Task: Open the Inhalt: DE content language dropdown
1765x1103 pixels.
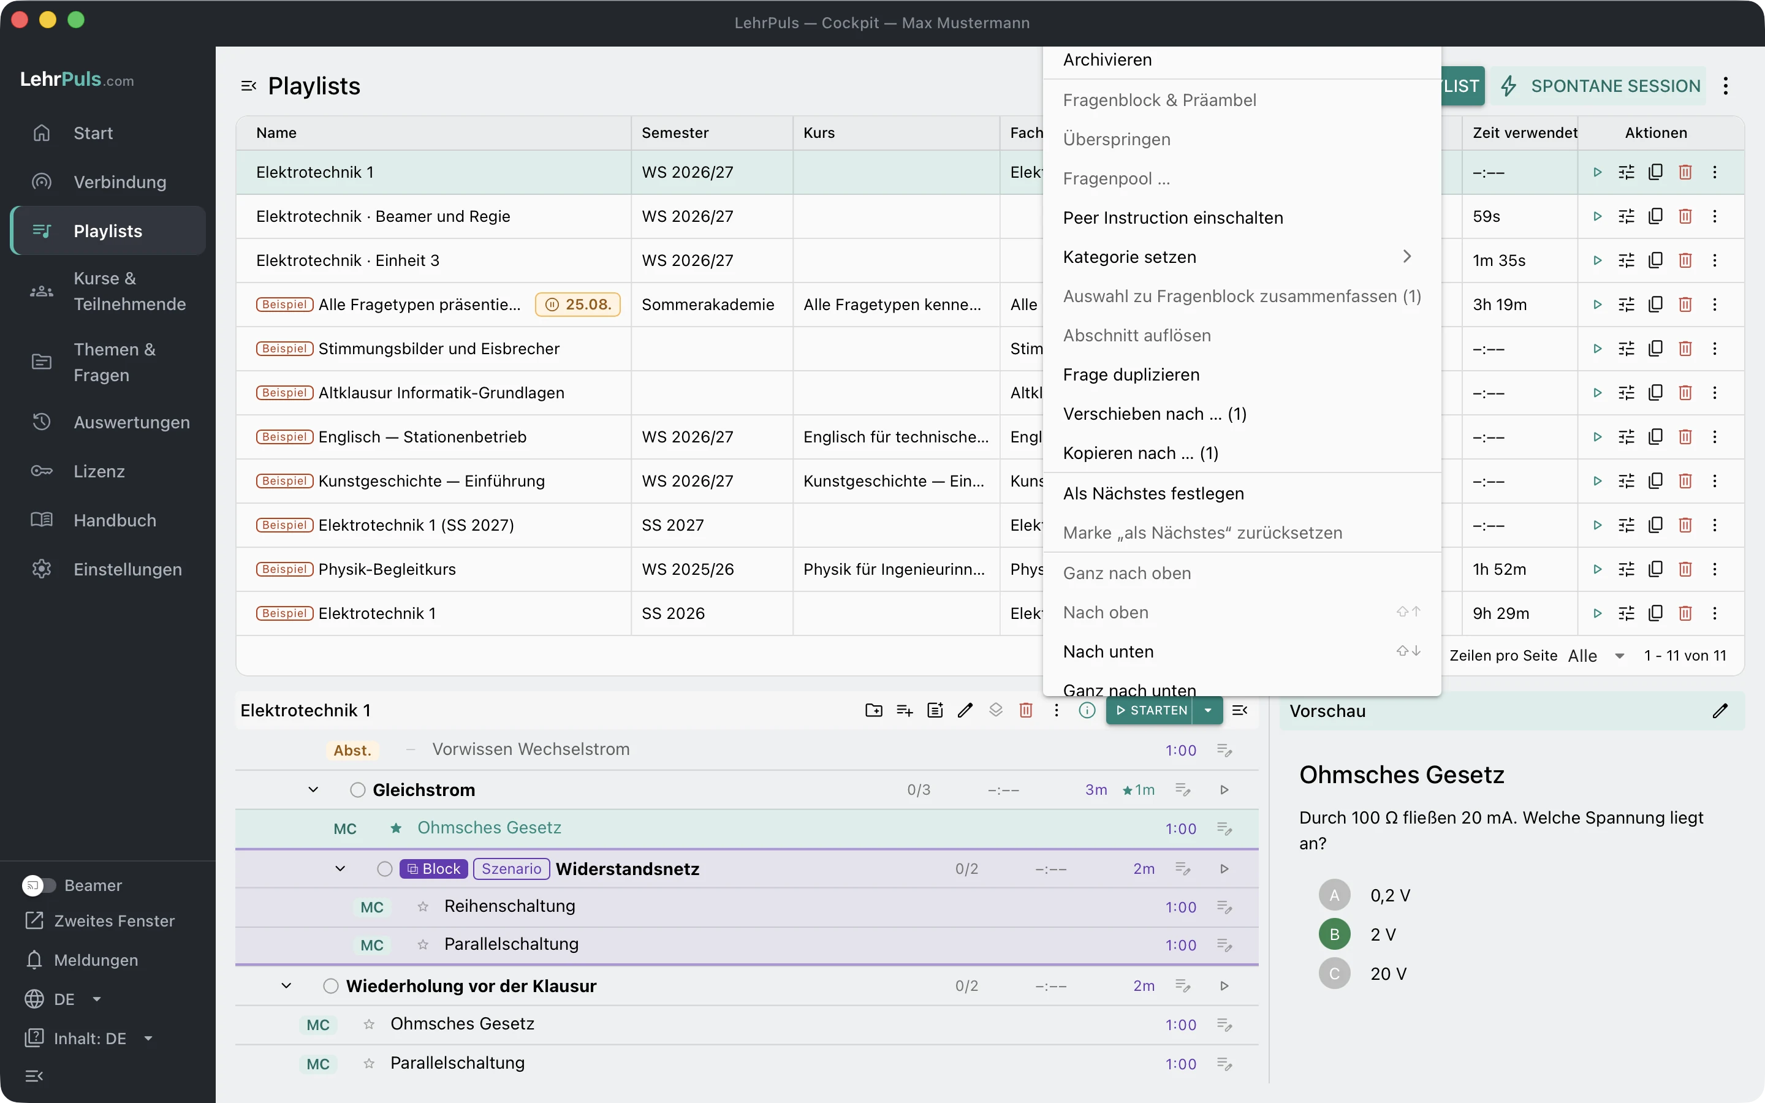Action: pos(89,1038)
